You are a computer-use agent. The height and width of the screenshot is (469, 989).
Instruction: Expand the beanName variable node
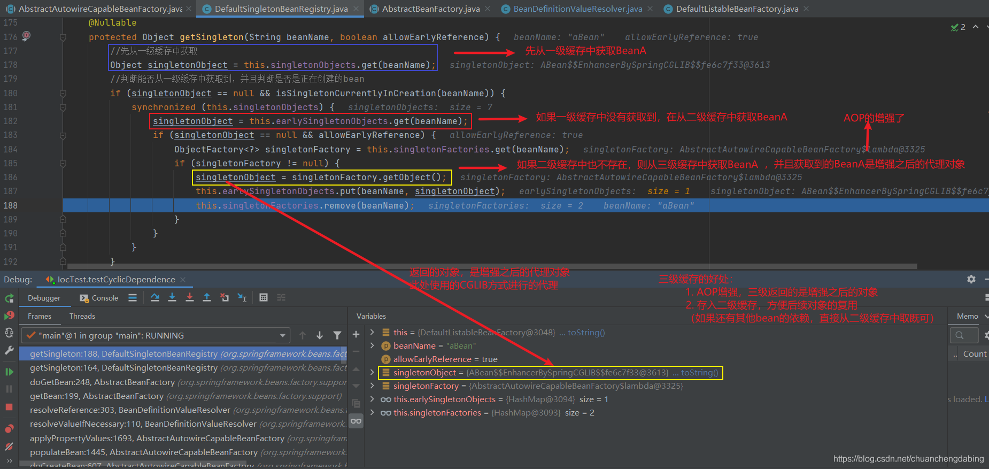373,345
